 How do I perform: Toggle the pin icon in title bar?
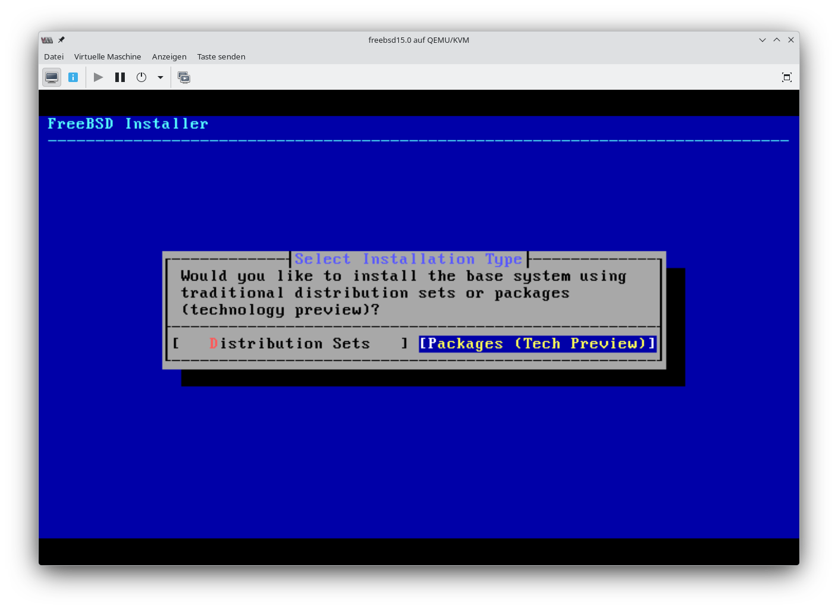click(61, 40)
